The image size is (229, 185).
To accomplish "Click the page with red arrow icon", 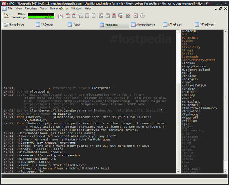I will click(x=136, y=16).
